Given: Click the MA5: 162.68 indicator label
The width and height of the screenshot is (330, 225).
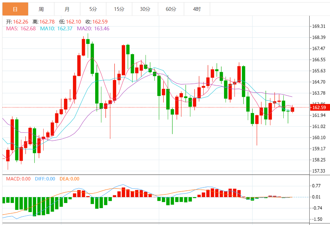Looking at the screenshot, I should [21, 28].
